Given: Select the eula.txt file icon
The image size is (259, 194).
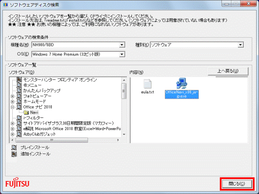Looking at the screenshot, I should (147, 84).
